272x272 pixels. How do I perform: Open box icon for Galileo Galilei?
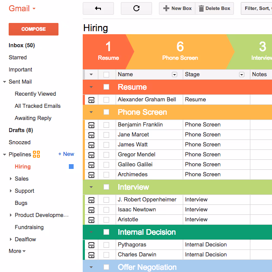coord(91,165)
